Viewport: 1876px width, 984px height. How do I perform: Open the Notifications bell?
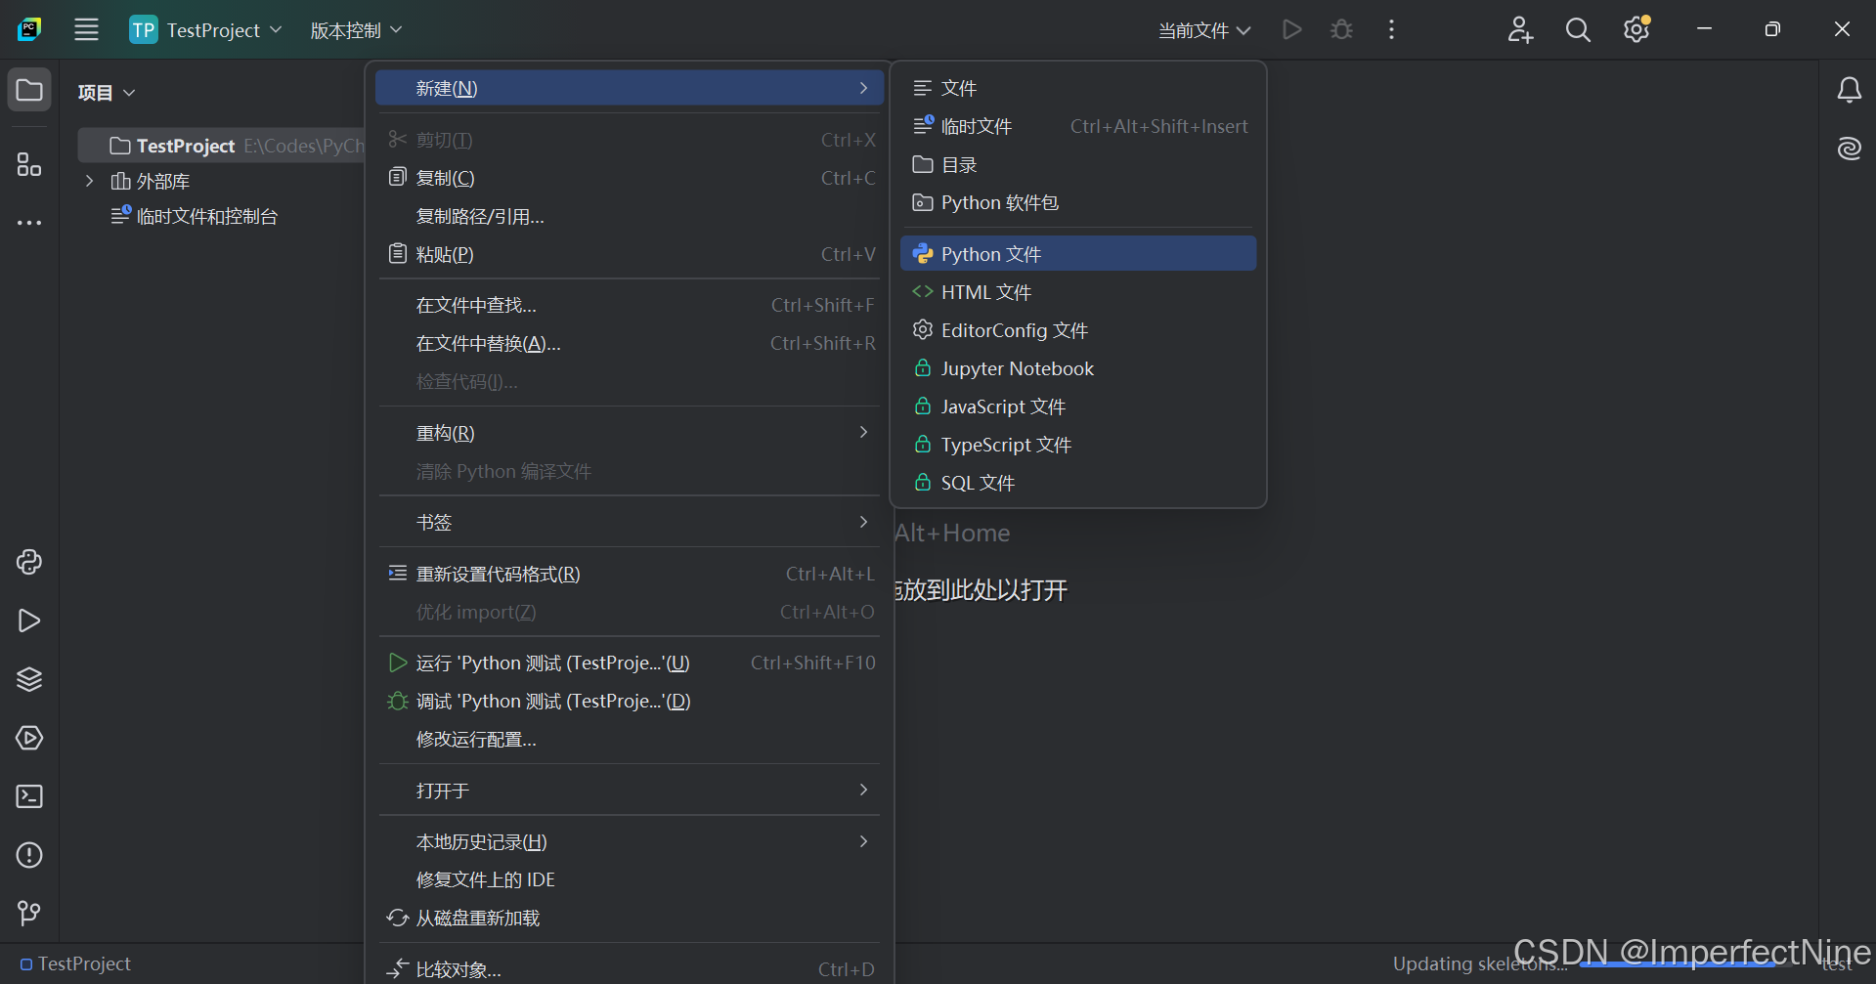pos(1849,90)
